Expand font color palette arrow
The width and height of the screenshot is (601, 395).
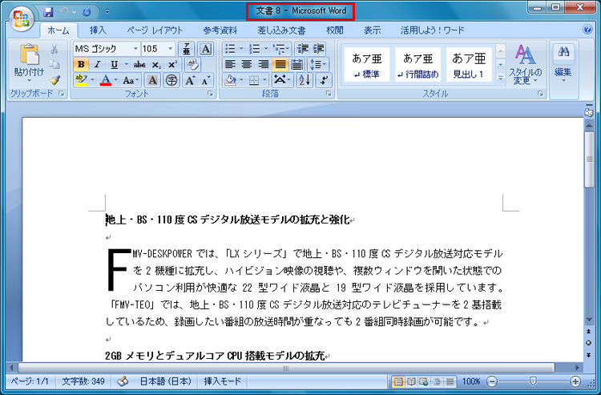(116, 80)
